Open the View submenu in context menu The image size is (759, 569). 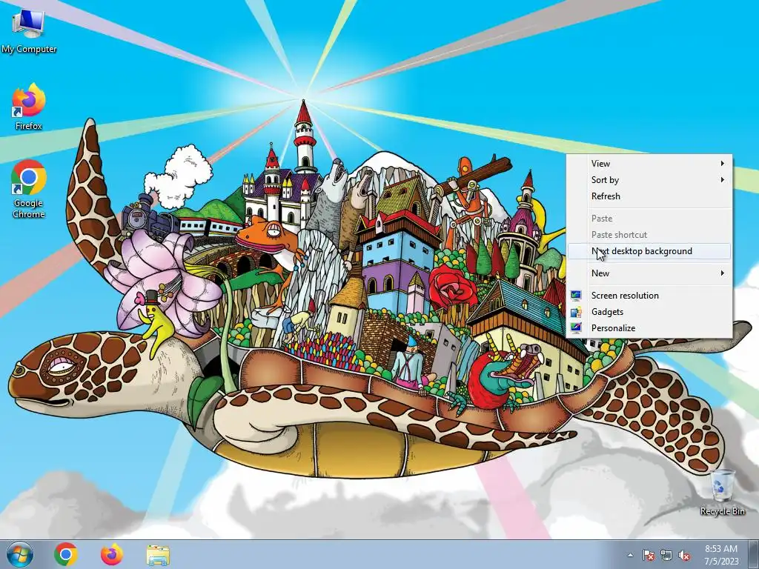pyautogui.click(x=649, y=164)
